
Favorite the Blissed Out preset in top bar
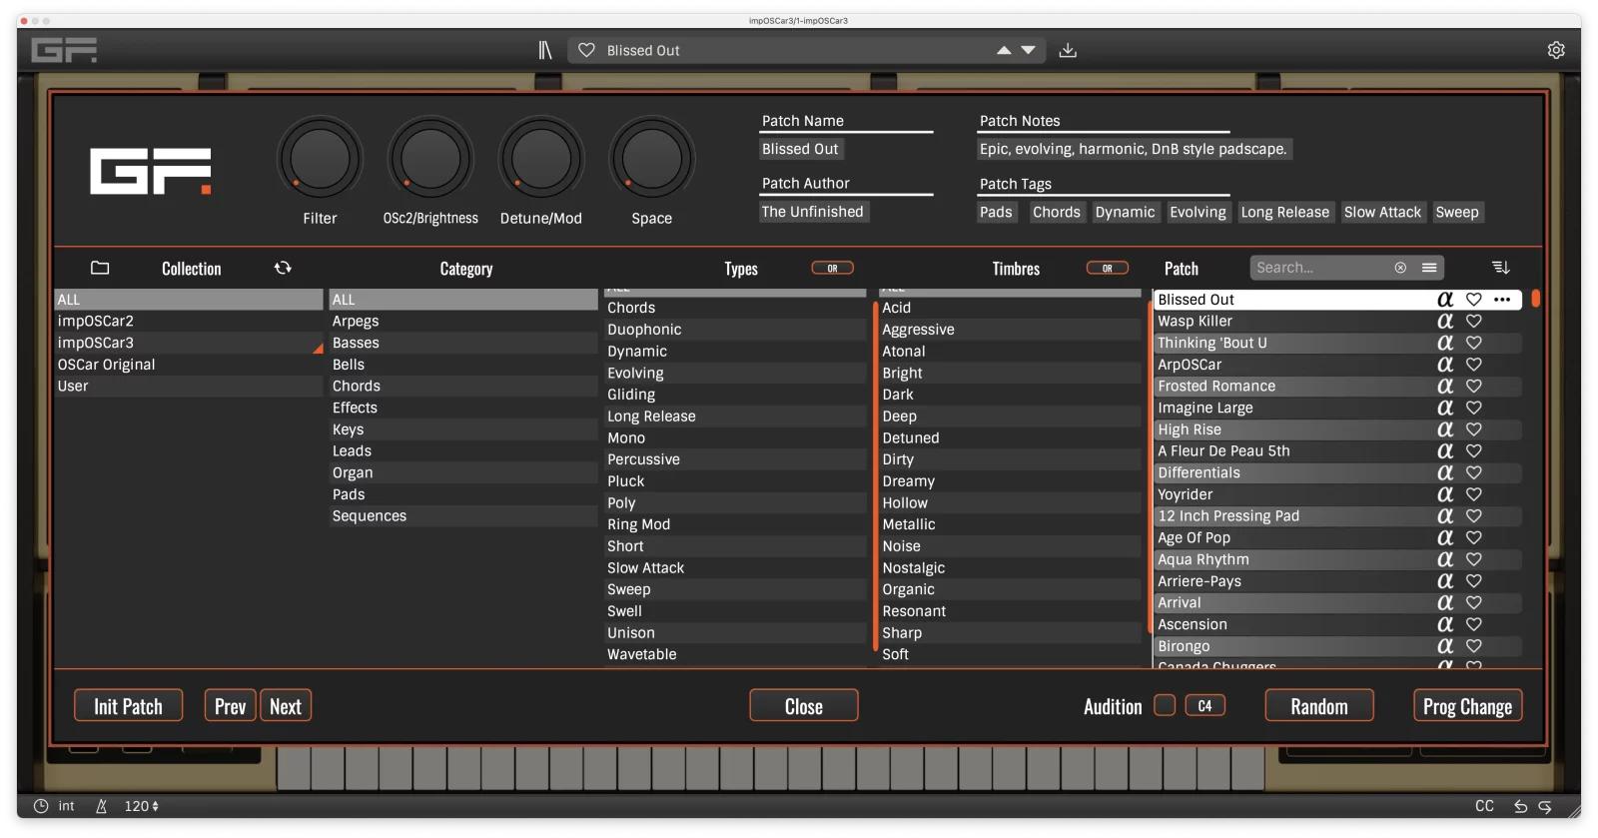coord(586,50)
